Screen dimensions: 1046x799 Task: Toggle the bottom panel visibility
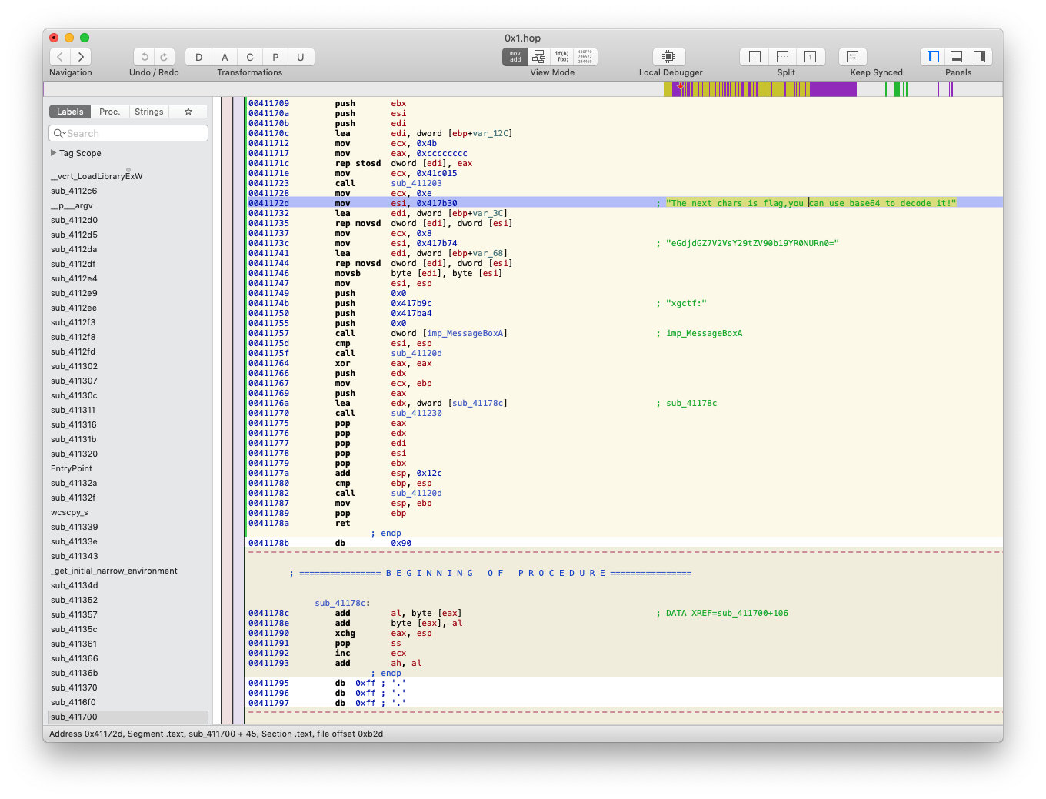point(956,57)
